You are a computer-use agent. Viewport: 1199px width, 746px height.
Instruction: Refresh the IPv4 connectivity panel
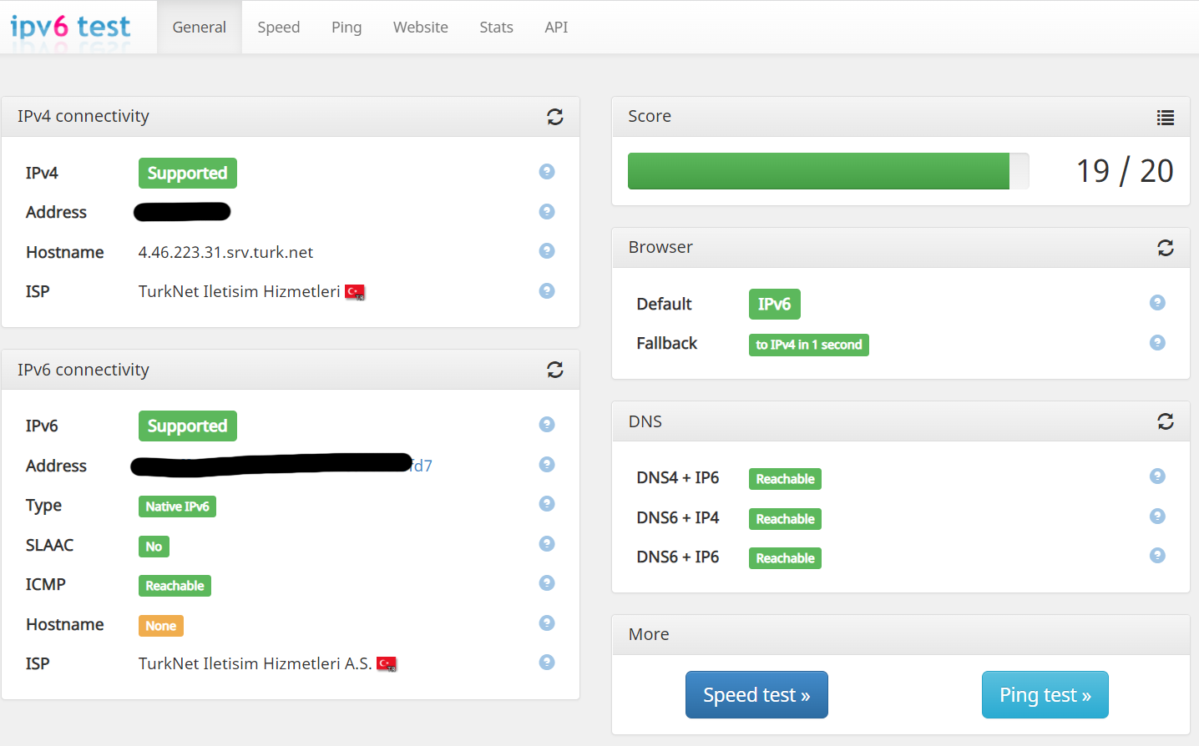(x=555, y=117)
